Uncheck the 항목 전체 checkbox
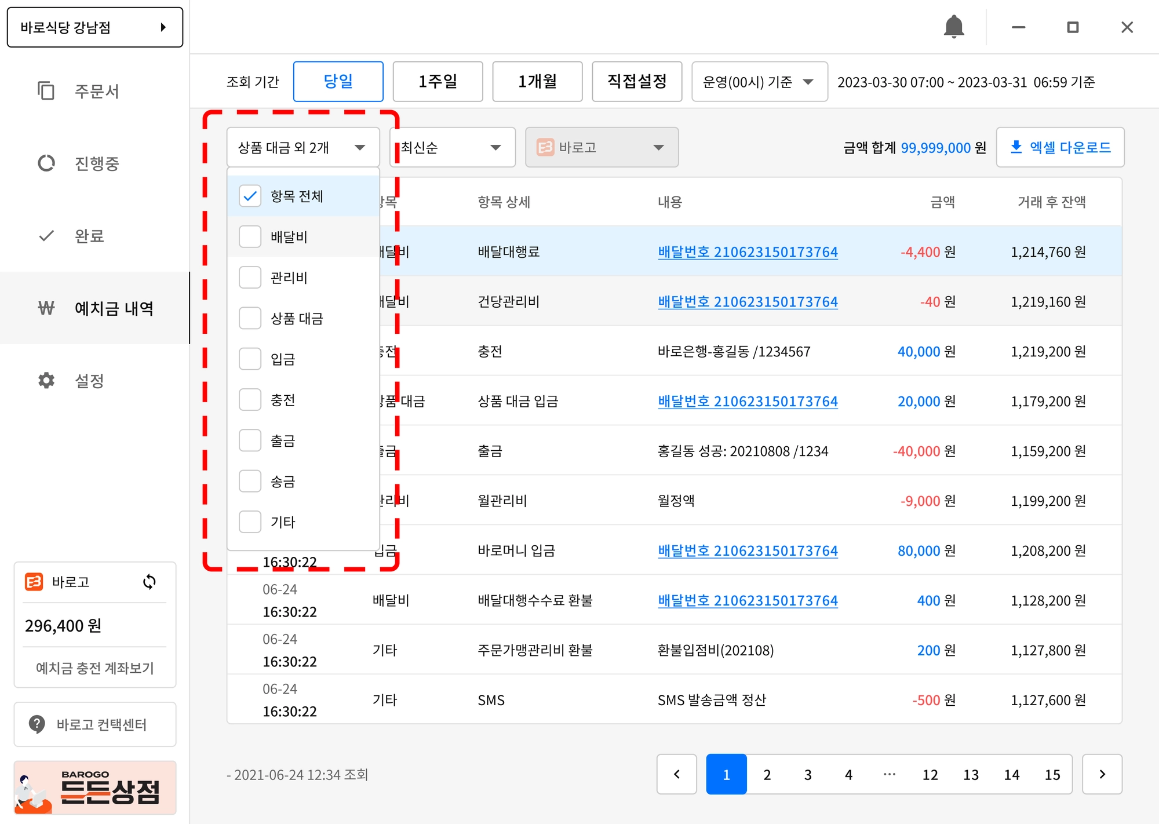The width and height of the screenshot is (1159, 824). (250, 196)
